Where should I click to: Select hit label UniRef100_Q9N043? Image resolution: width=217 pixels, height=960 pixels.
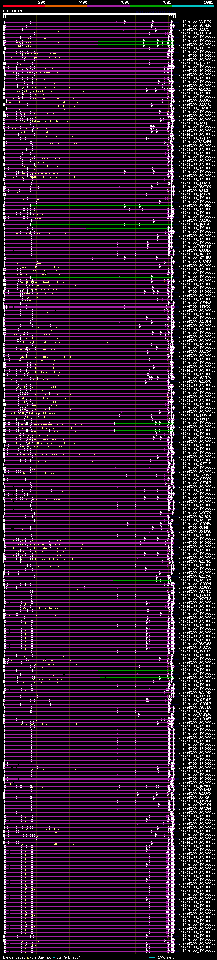point(195,790)
